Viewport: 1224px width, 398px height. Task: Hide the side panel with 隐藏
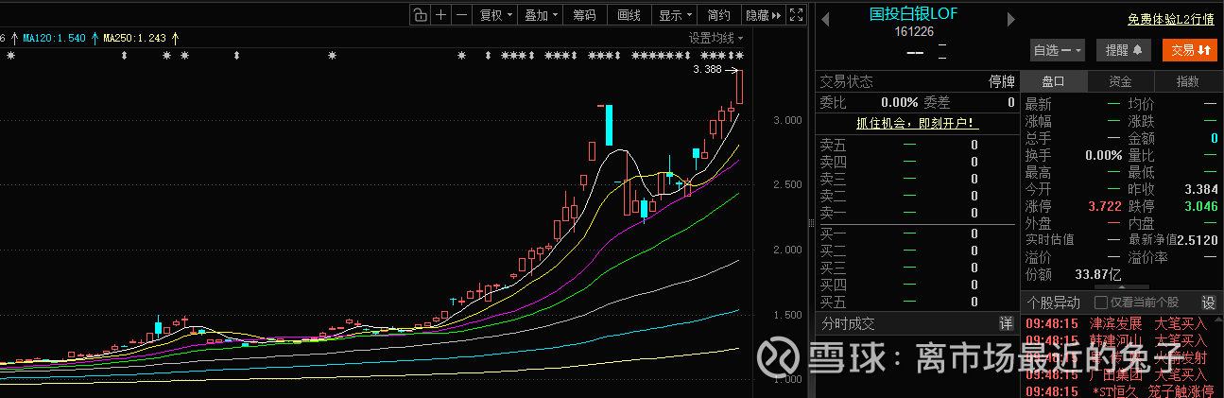point(764,14)
